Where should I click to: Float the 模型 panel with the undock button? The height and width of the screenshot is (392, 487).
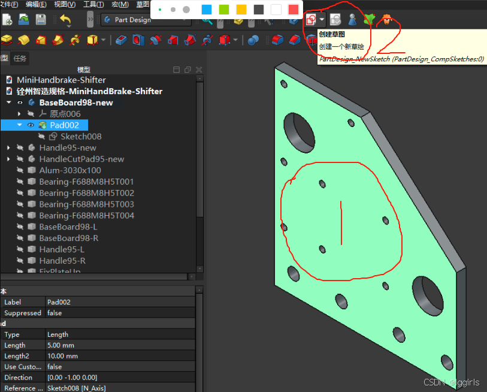pos(187,70)
